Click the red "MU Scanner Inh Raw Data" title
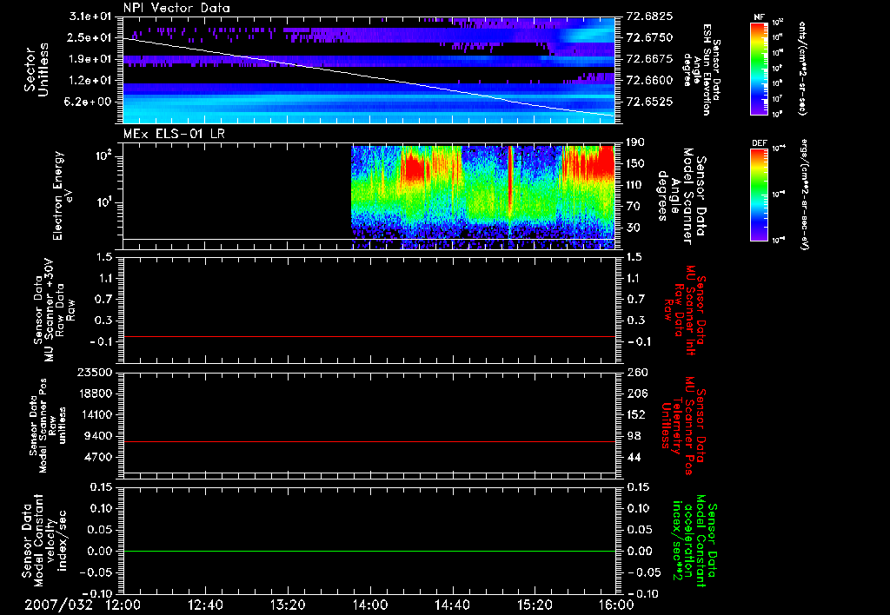Image resolution: width=890 pixels, height=615 pixels. [x=683, y=310]
